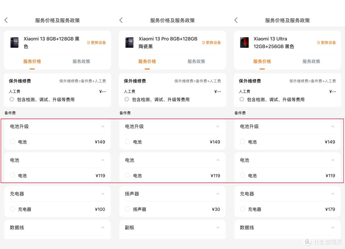Screen dimensions: 345x249
Task: Open the Xiaomi 13 Ultra phone thumbnail
Action: click(244, 43)
